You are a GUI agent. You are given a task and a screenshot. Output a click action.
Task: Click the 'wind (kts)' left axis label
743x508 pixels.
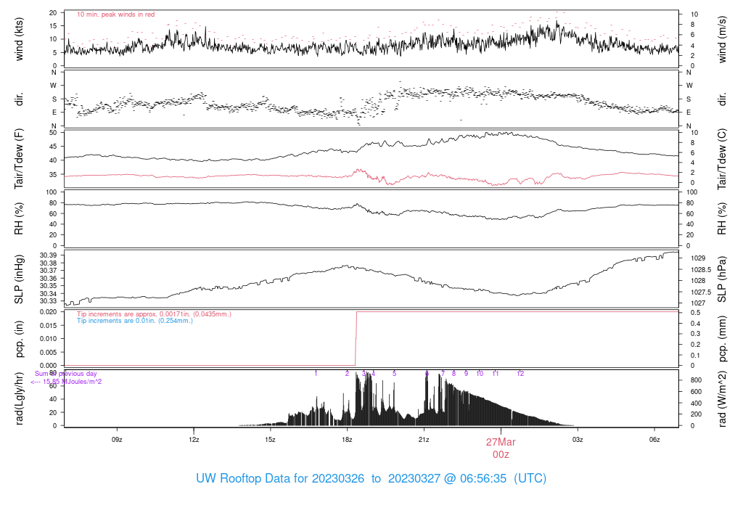pyautogui.click(x=19, y=39)
